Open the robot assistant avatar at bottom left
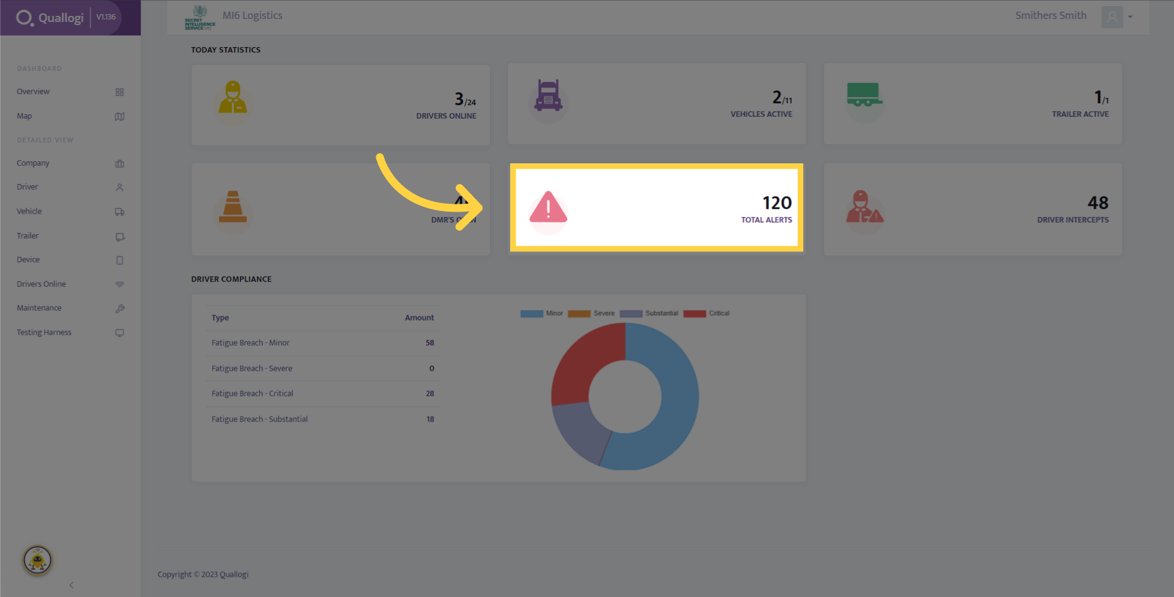The width and height of the screenshot is (1174, 597). point(37,560)
